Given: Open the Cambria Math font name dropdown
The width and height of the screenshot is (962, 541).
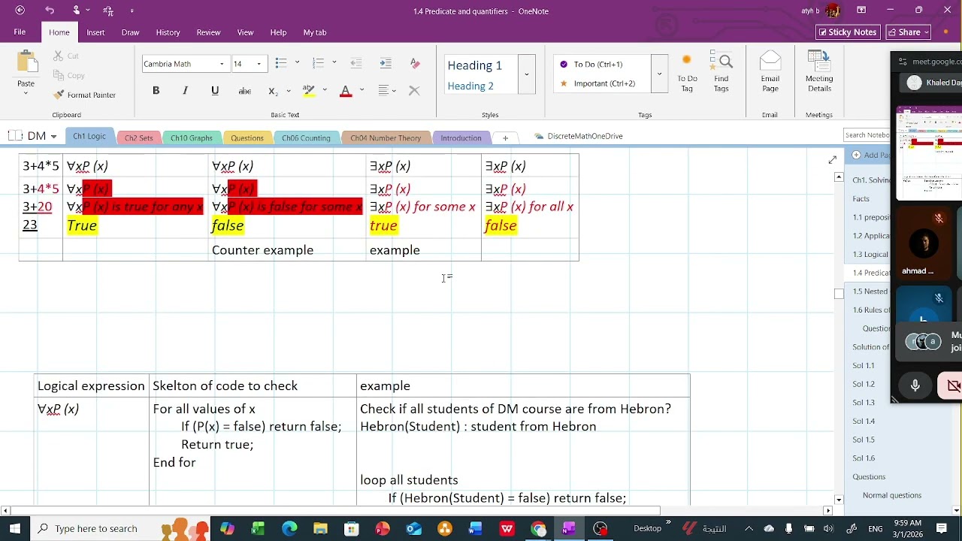Looking at the screenshot, I should click(x=222, y=64).
